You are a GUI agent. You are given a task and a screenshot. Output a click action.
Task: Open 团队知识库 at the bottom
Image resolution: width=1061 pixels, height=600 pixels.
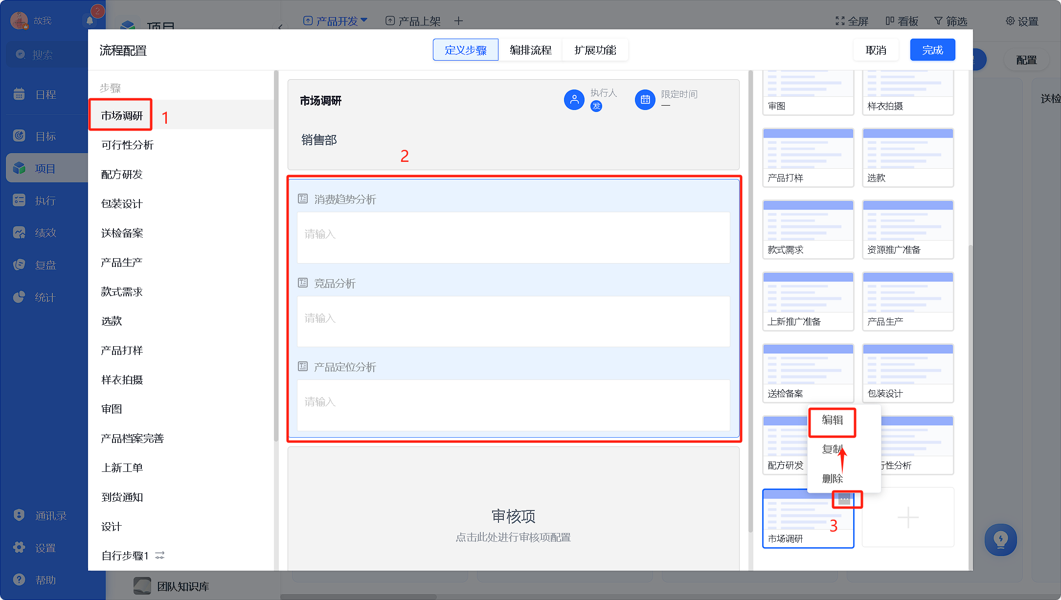(172, 586)
